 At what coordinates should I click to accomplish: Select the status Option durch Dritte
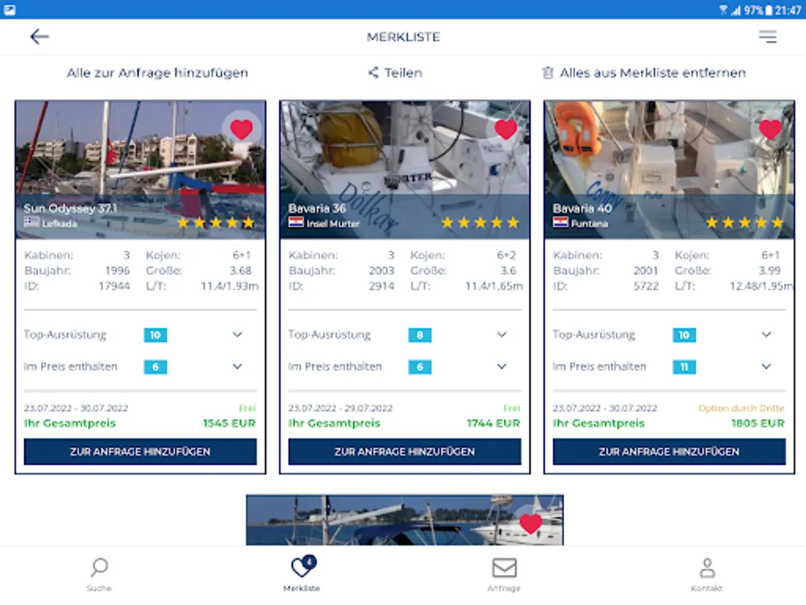(742, 408)
